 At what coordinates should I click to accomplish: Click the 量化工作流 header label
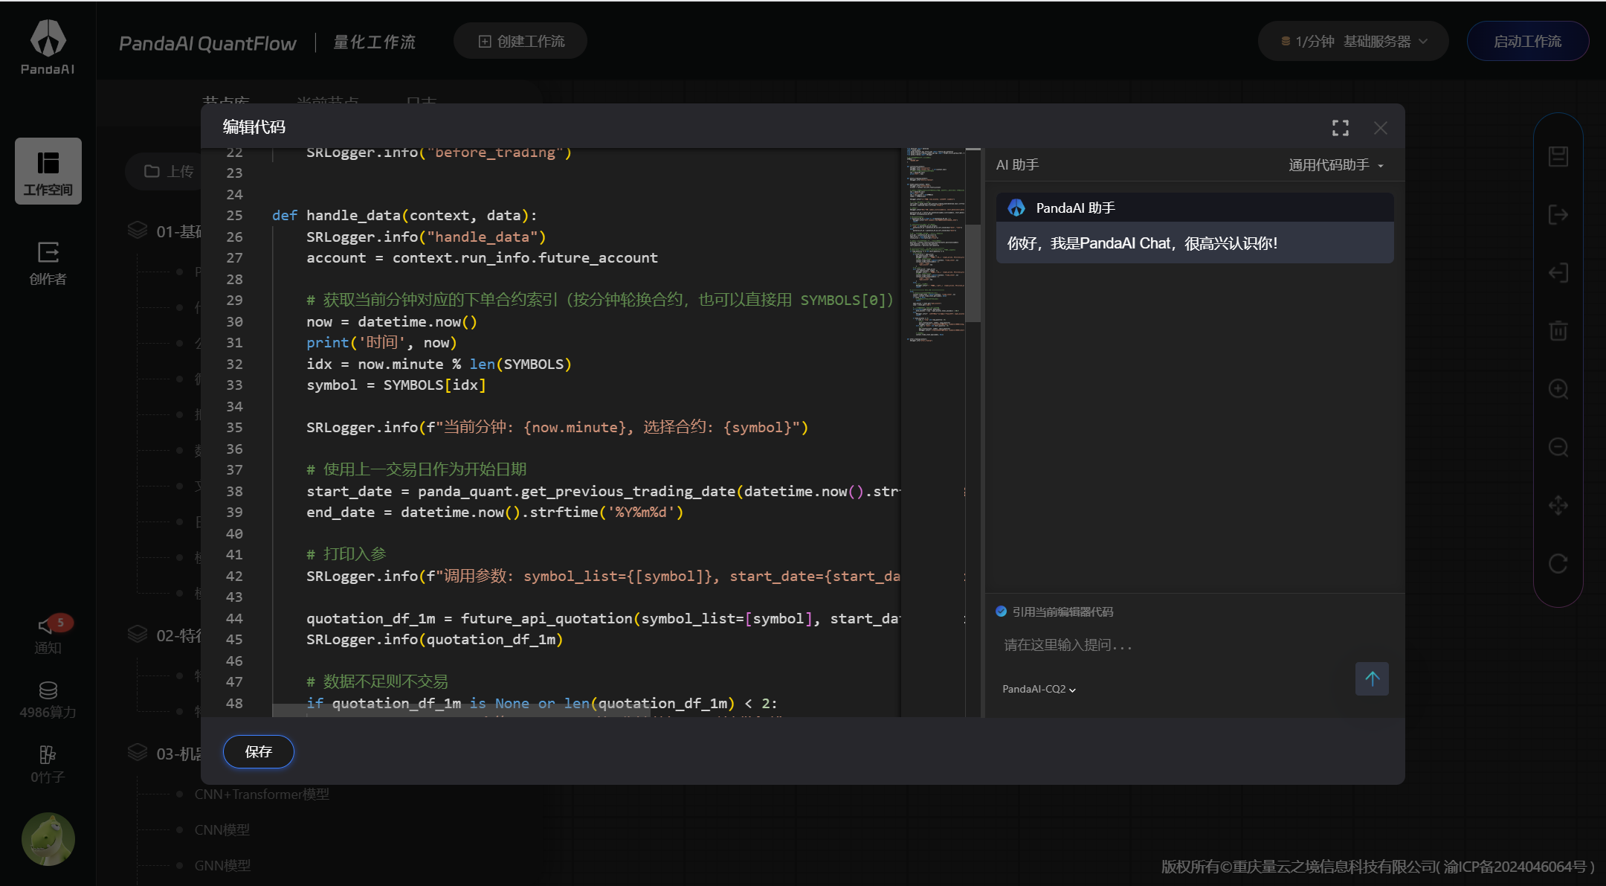coord(375,42)
